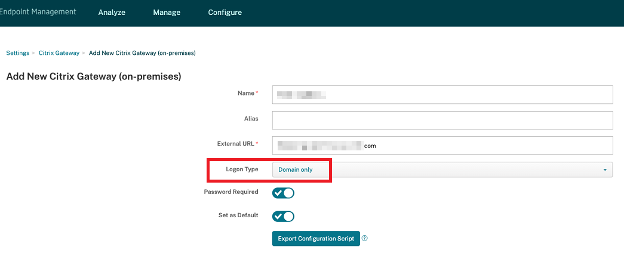The height and width of the screenshot is (256, 624).
Task: Toggle the Password Required switch
Action: coord(283,193)
